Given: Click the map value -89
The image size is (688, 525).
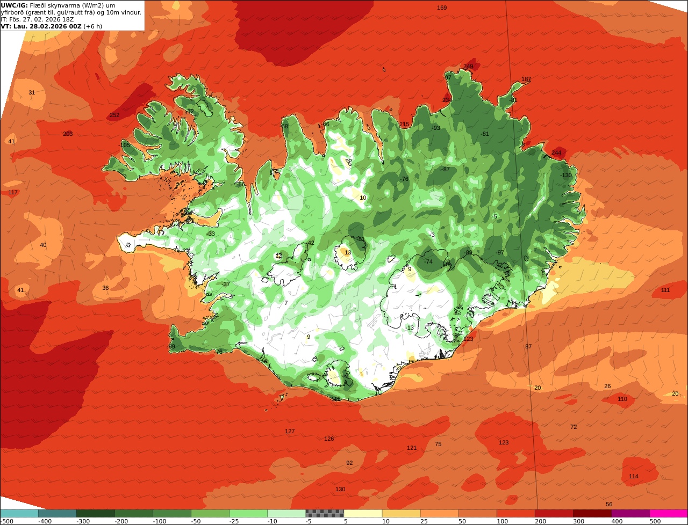Looking at the screenshot, I should 468,252.
